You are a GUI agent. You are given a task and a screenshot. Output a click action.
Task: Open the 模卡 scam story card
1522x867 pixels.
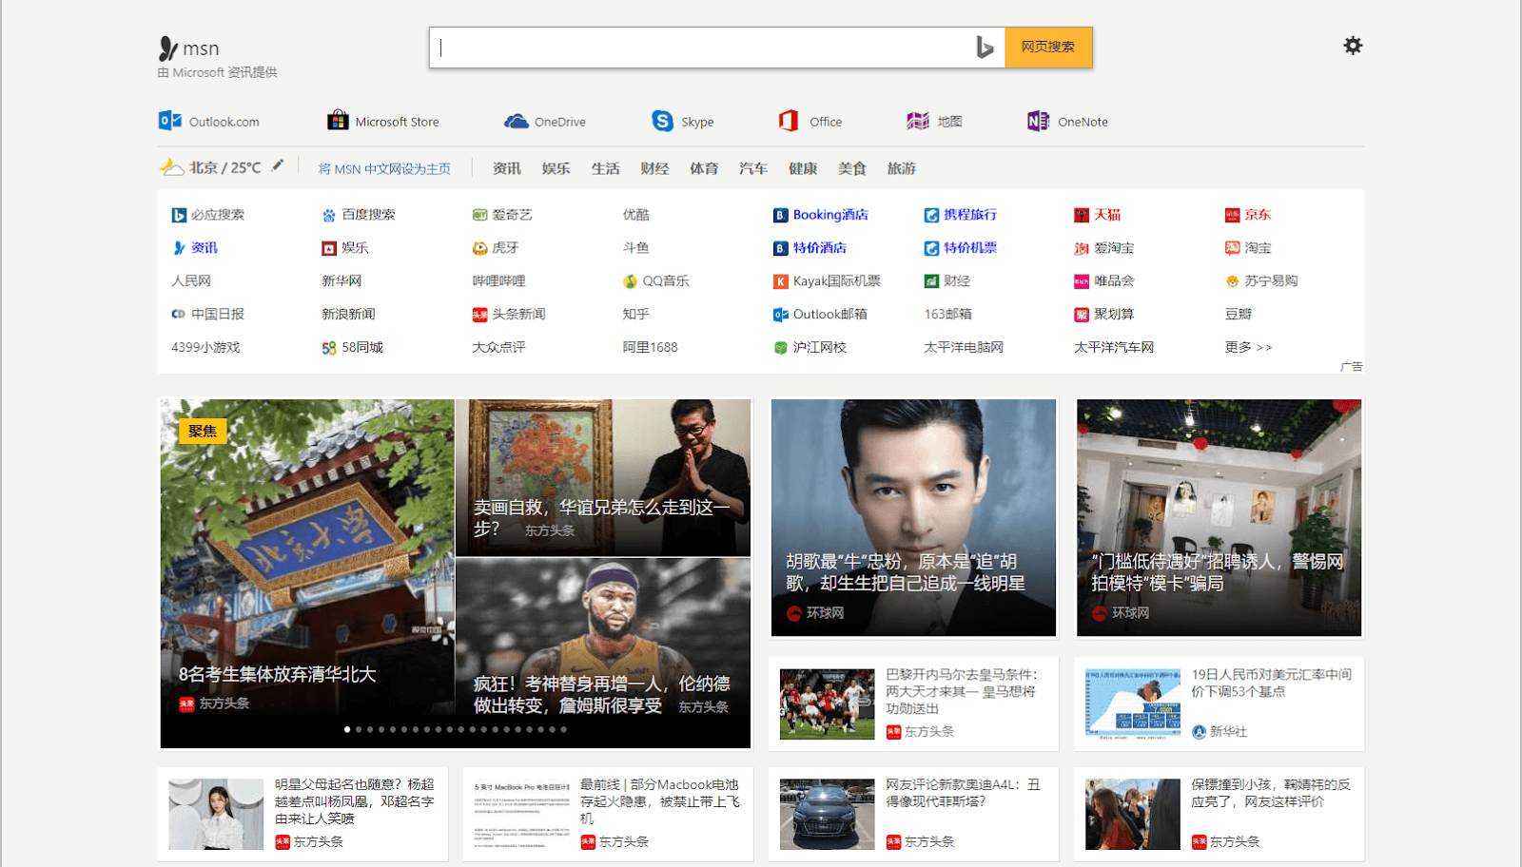pos(1219,517)
